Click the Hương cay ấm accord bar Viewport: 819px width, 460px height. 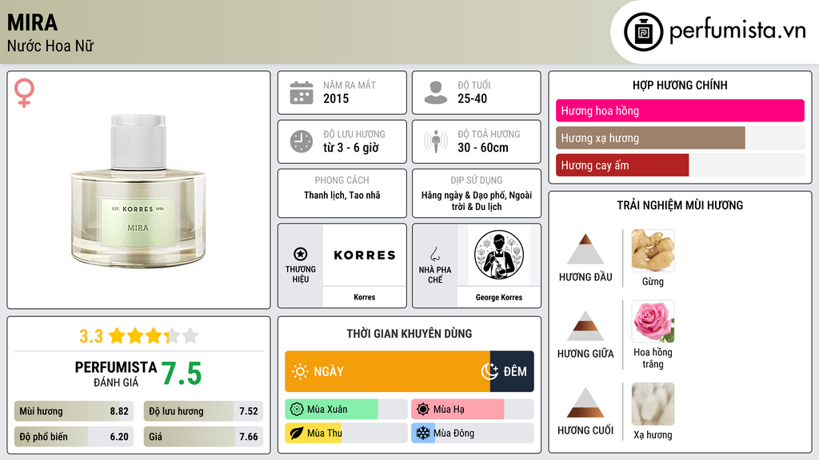pyautogui.click(x=680, y=165)
